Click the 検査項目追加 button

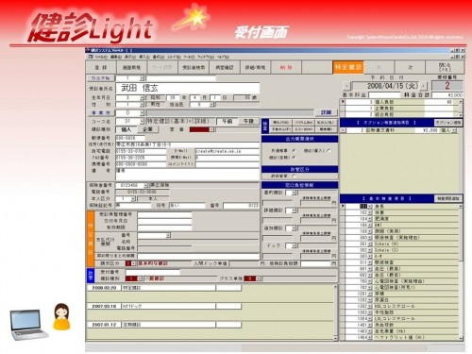tap(448, 198)
